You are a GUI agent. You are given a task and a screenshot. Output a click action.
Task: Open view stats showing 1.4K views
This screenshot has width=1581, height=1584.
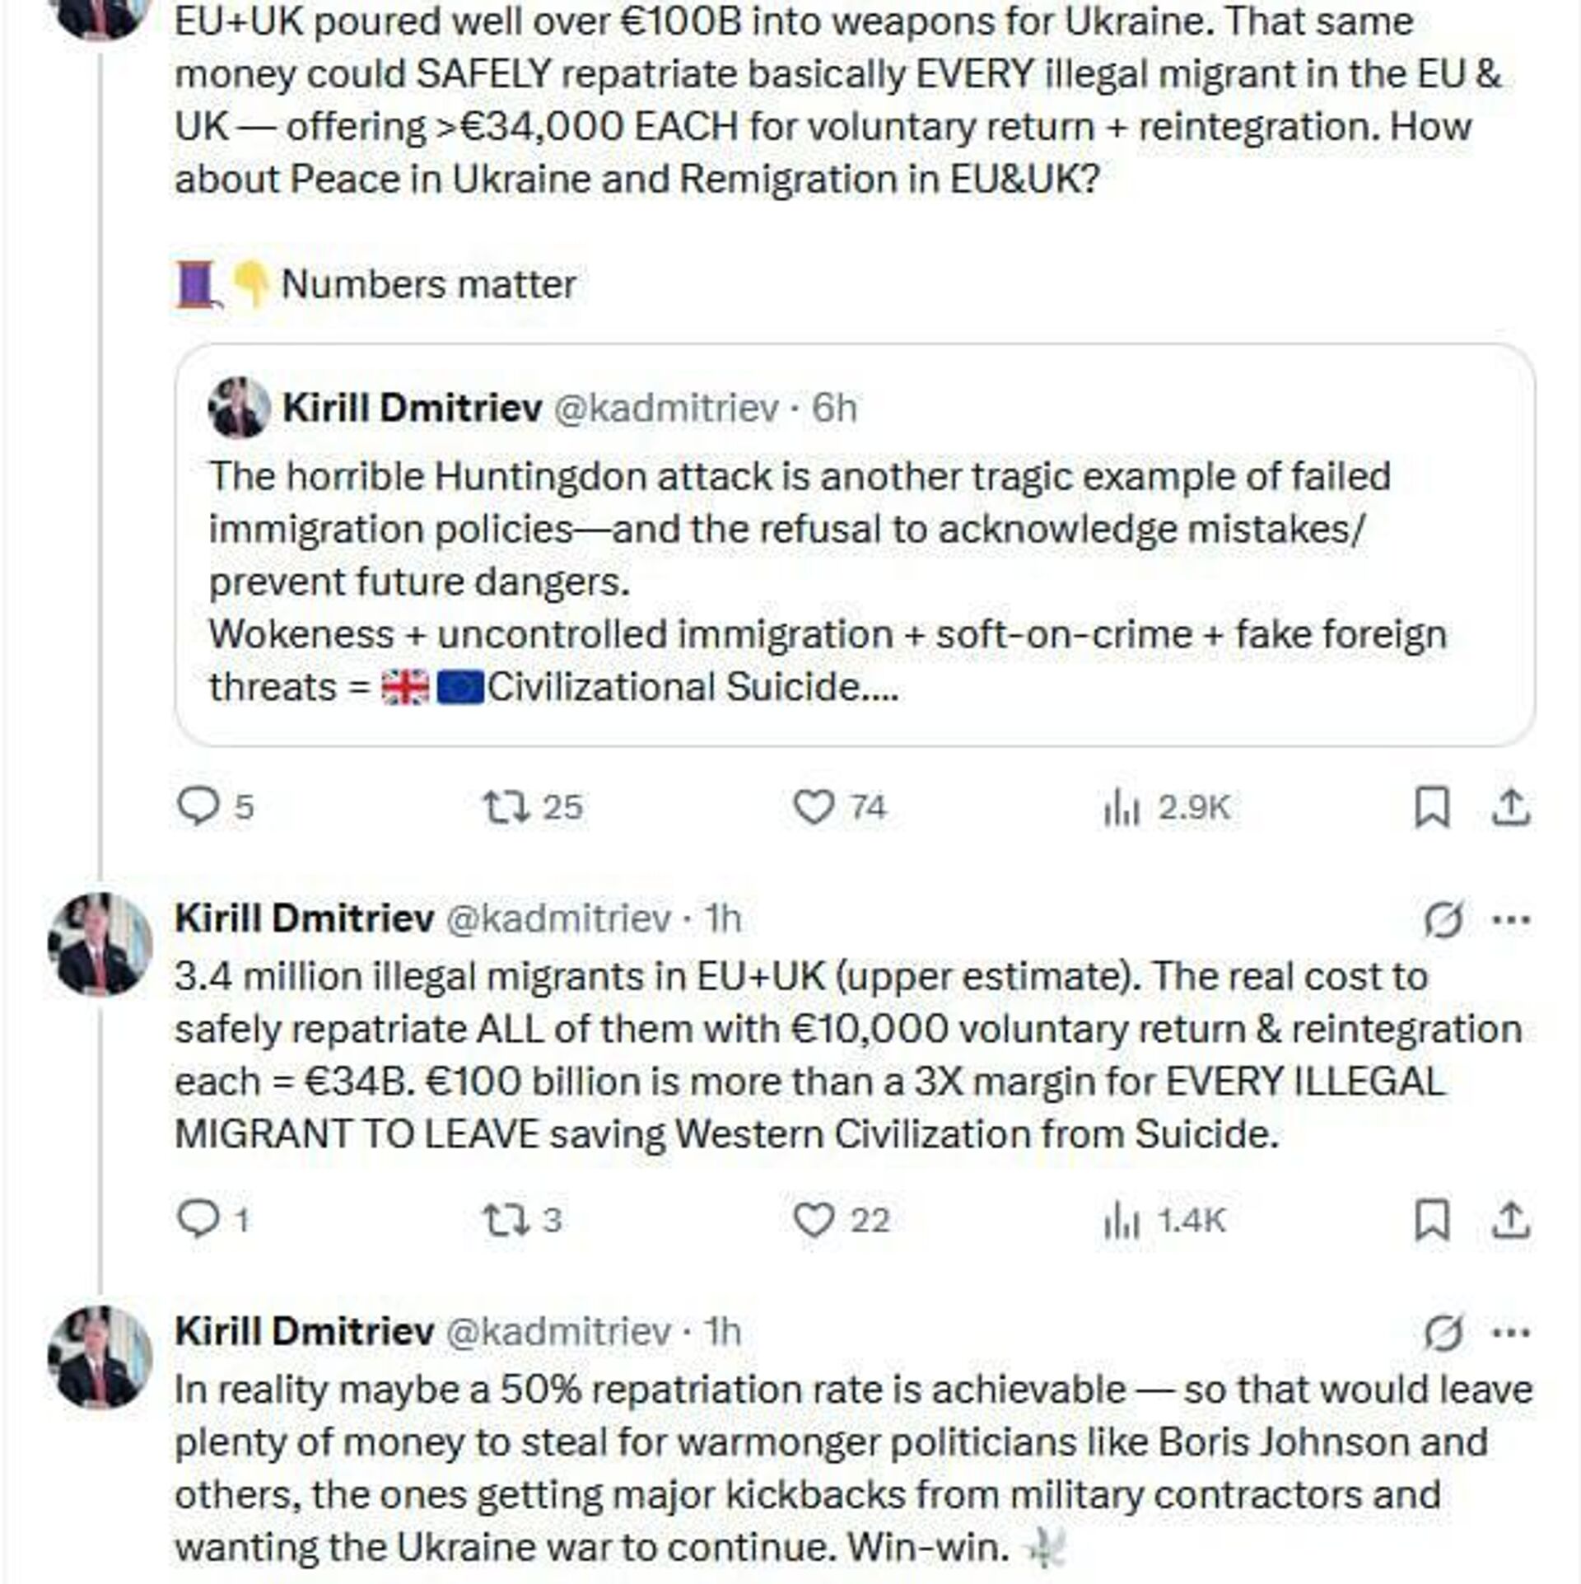tap(1121, 1222)
